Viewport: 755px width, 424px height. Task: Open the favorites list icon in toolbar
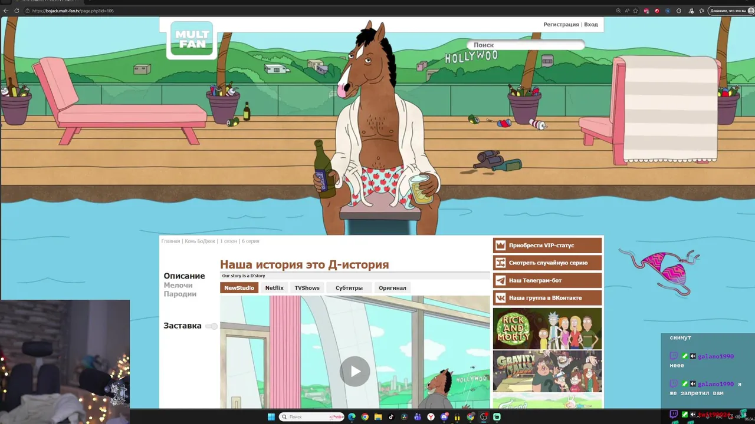click(x=701, y=11)
